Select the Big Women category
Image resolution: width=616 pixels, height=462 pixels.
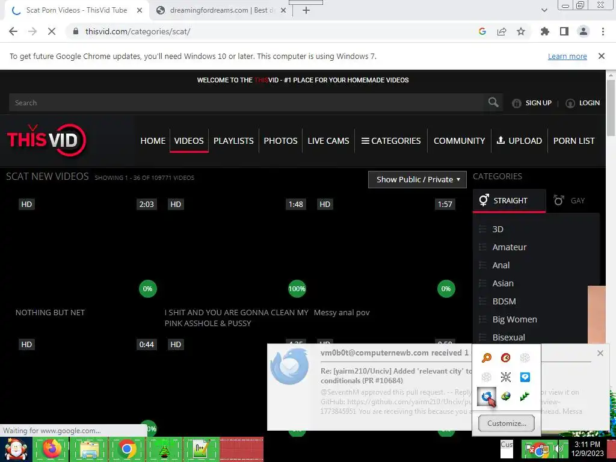[515, 319]
